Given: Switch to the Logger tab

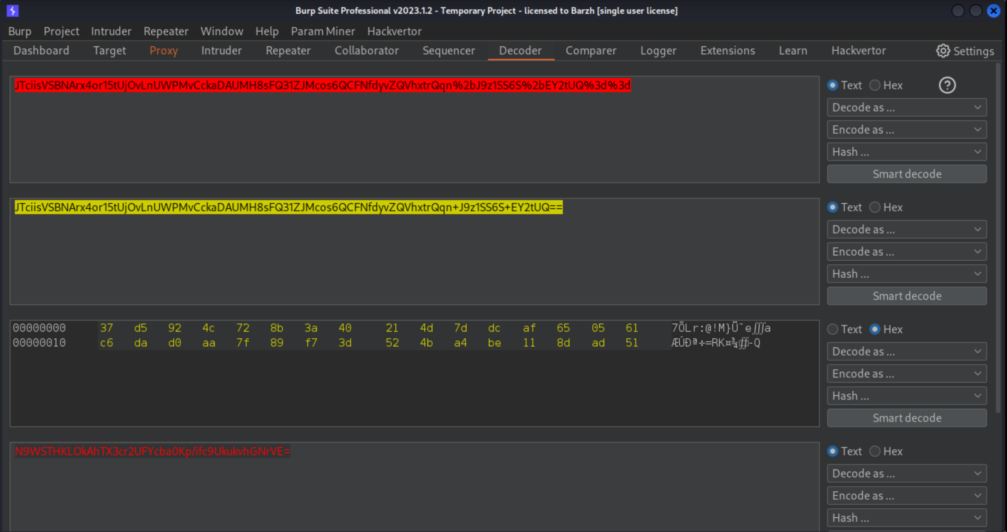Looking at the screenshot, I should click(x=658, y=51).
